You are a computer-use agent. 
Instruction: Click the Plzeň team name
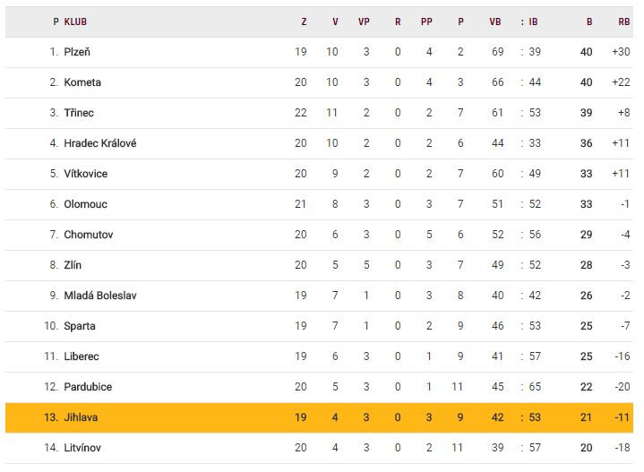[x=77, y=52]
